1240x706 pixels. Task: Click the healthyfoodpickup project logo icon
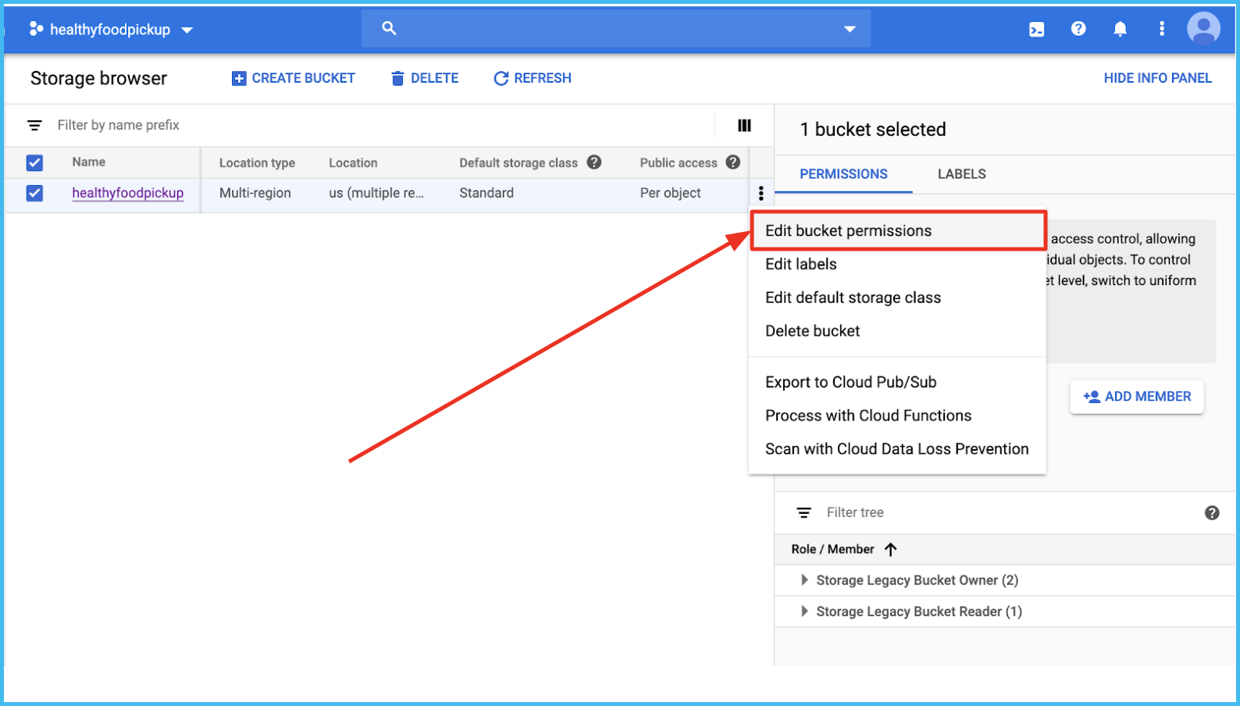click(36, 29)
